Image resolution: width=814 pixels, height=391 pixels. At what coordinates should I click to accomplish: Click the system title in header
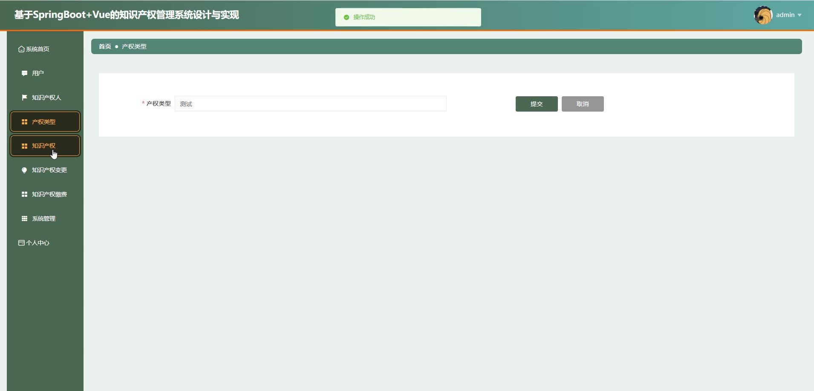127,15
